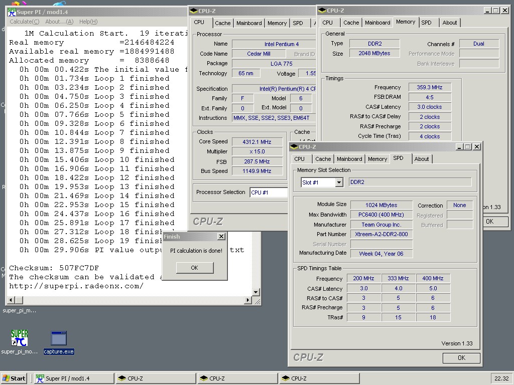The height and width of the screenshot is (385, 514).
Task: Click the Multiplier value x 15.0
Action: [257, 151]
